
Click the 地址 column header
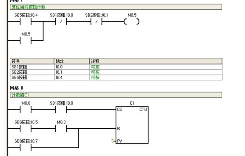click(71, 61)
